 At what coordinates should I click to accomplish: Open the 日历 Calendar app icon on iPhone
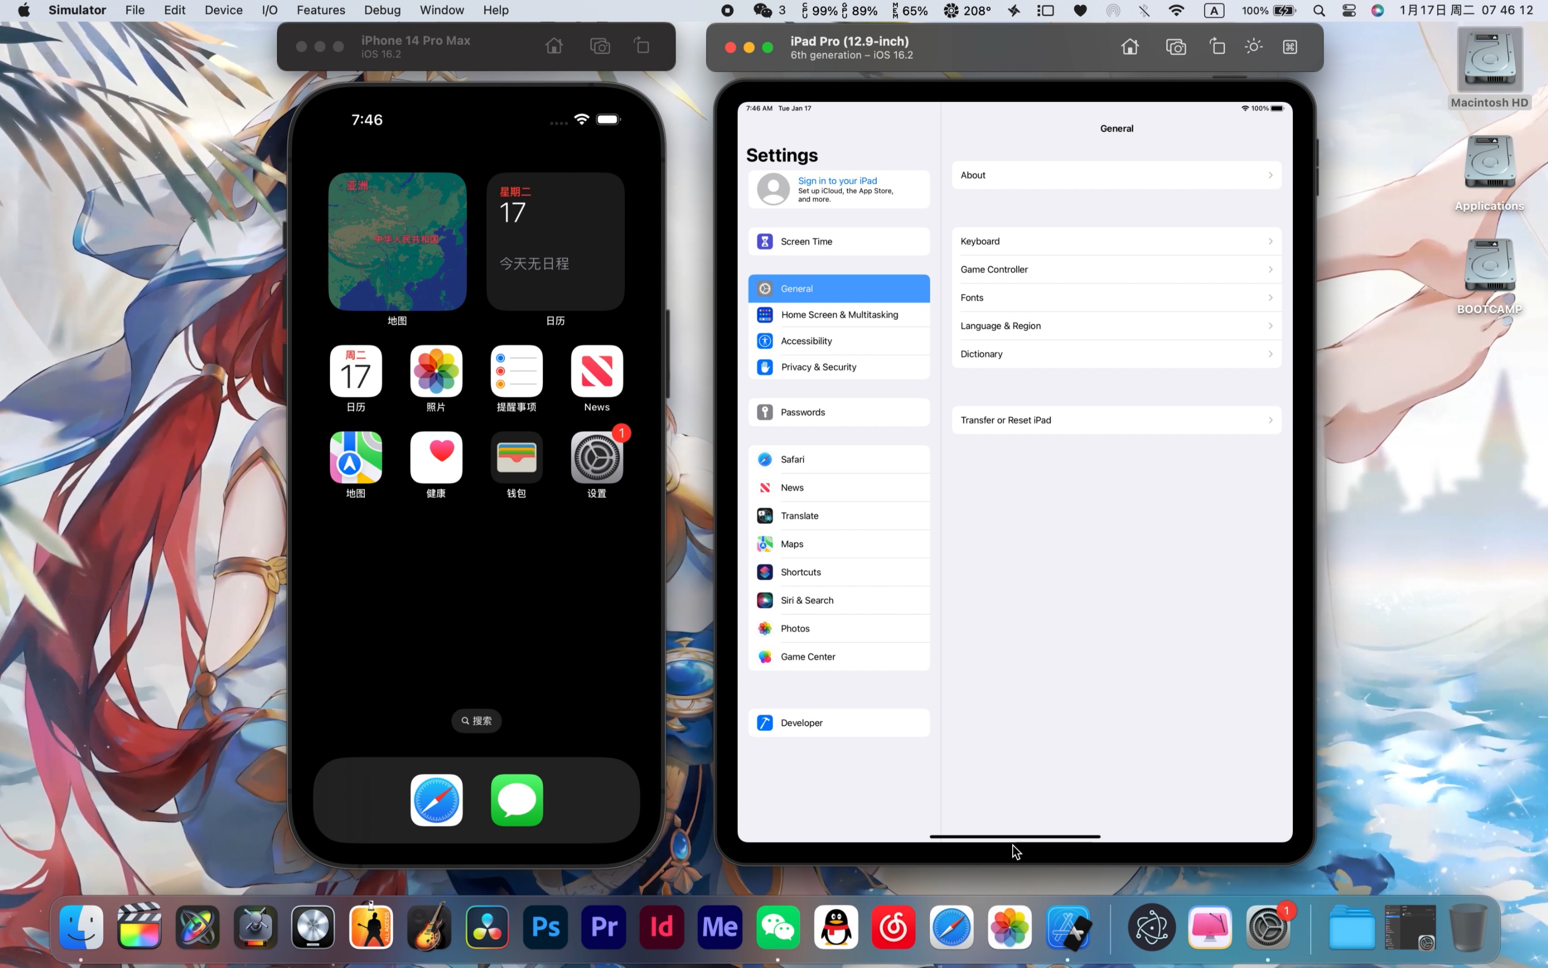(x=356, y=371)
